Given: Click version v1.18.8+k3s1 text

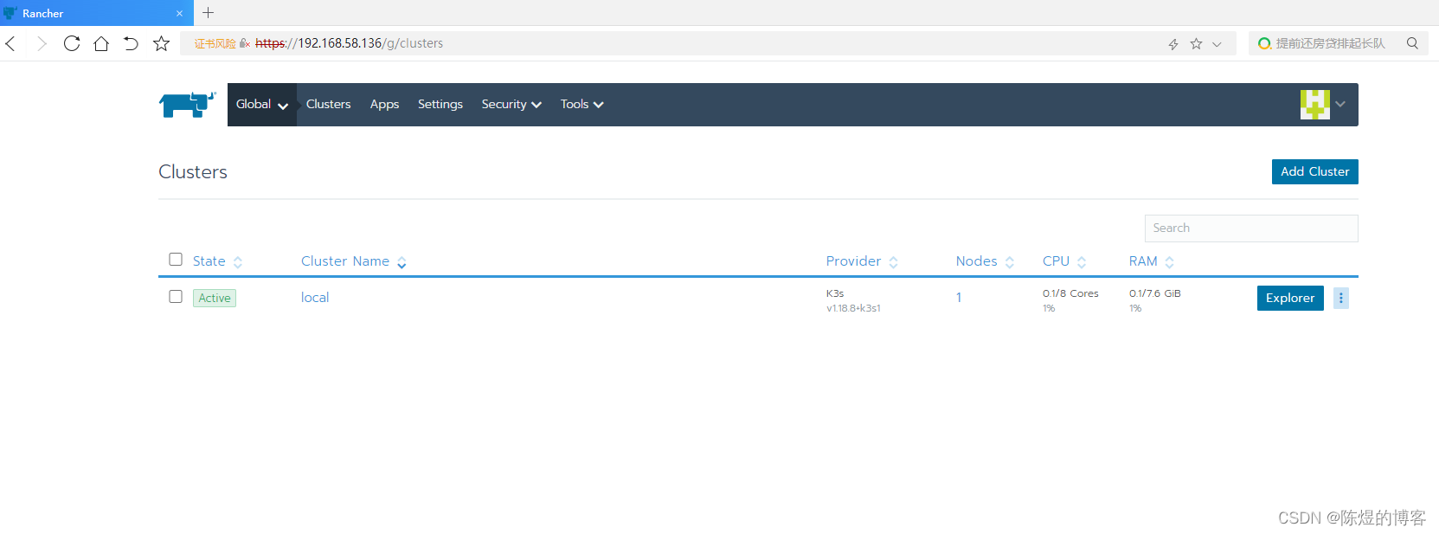Looking at the screenshot, I should tap(853, 308).
